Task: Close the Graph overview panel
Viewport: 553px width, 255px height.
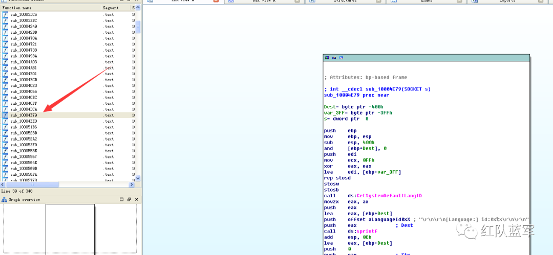Action: [137, 200]
